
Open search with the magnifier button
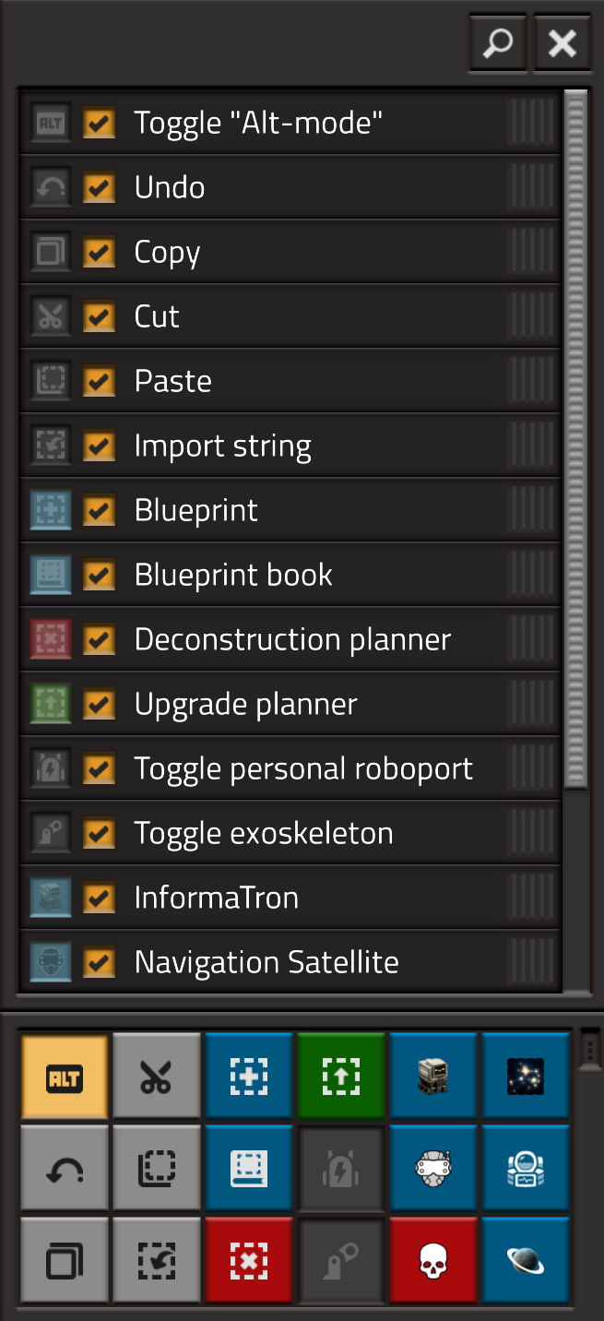click(x=498, y=42)
